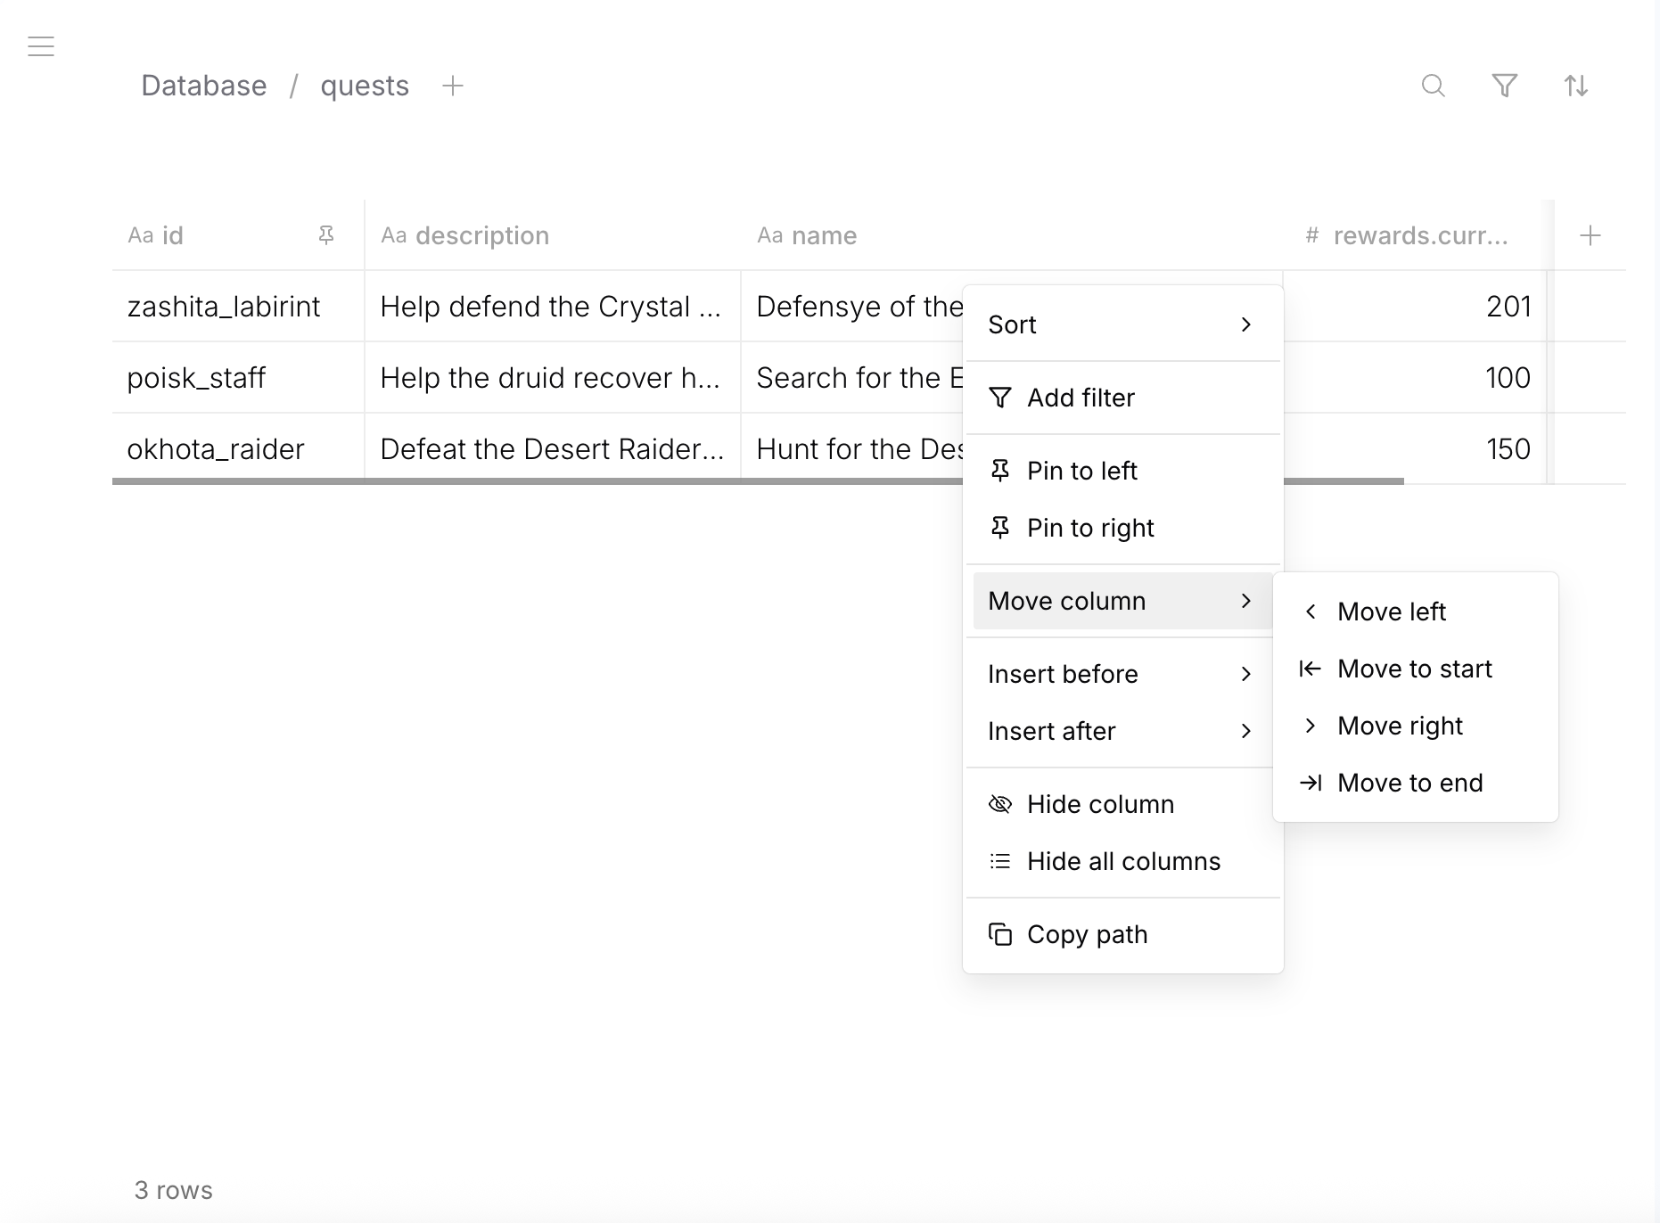Click the sort arrows icon in the toolbar
Viewport: 1660px width, 1223px height.
click(1576, 86)
